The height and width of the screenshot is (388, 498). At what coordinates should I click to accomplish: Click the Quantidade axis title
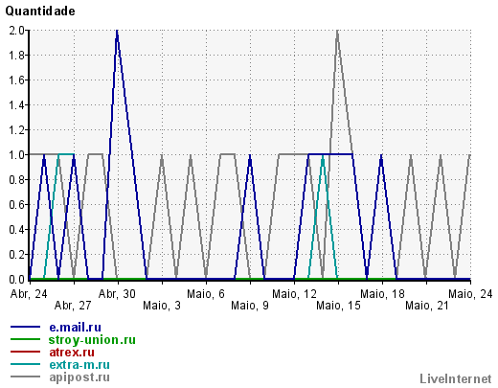coord(40,11)
